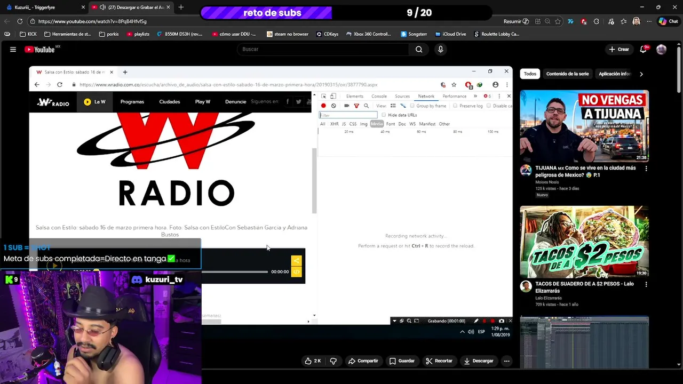Switch DevTools to large request rows view
The height and width of the screenshot is (384, 683).
pos(393,106)
